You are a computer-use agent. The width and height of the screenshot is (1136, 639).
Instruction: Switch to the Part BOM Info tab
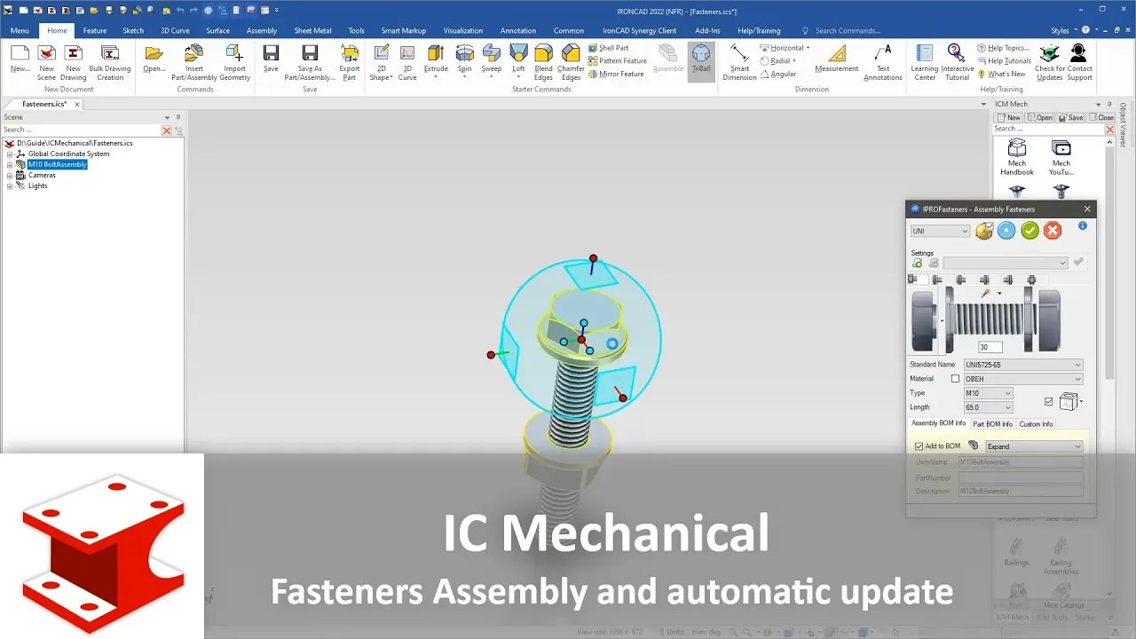point(992,424)
